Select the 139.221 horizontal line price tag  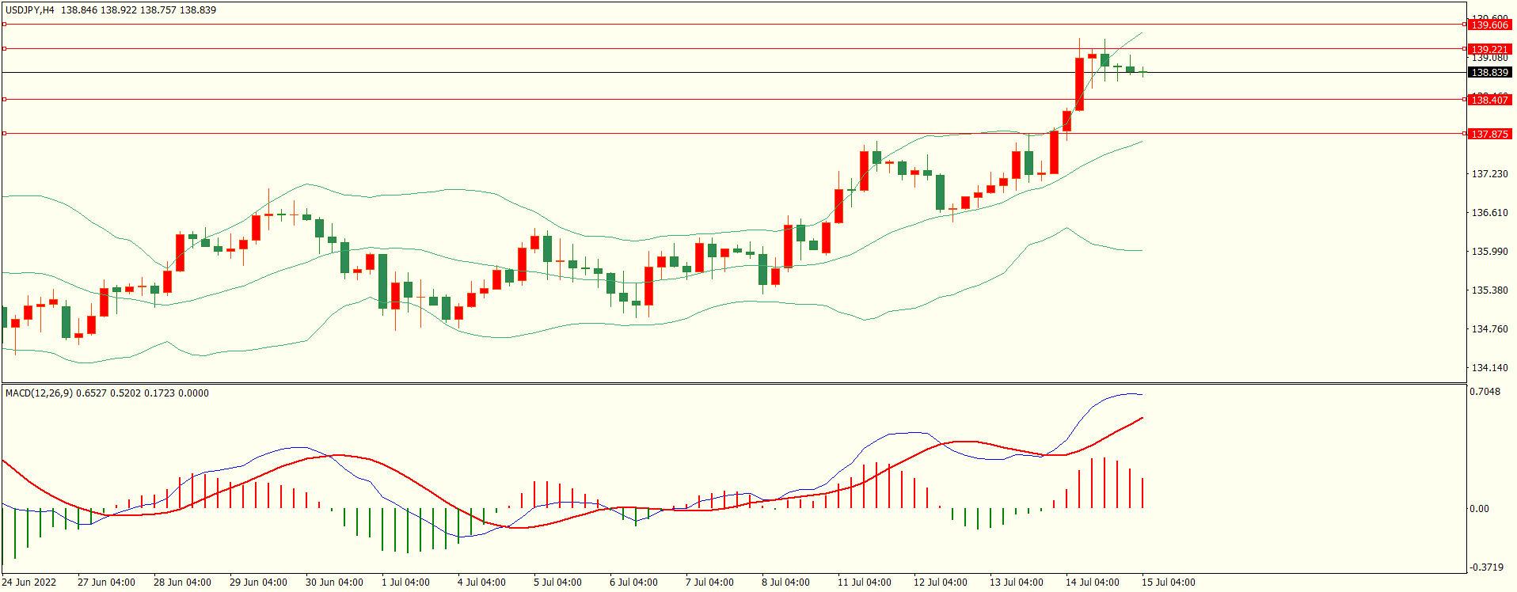[x=1489, y=49]
